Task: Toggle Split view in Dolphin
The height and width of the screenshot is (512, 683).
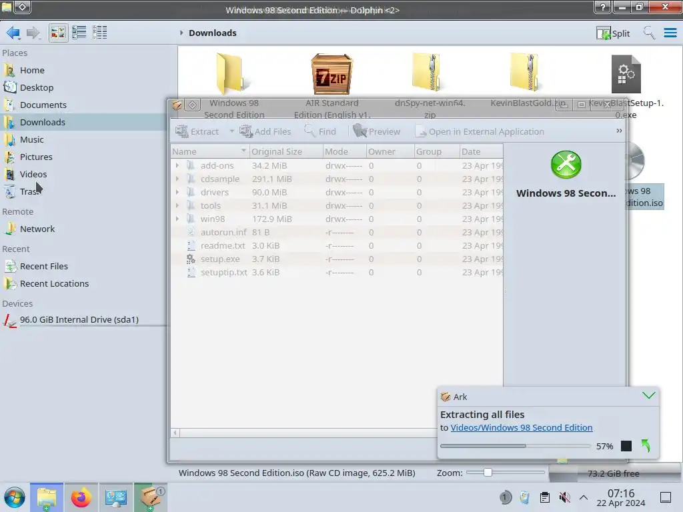Action: point(613,33)
